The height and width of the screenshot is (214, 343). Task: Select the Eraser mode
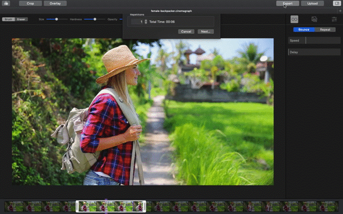pos(21,19)
